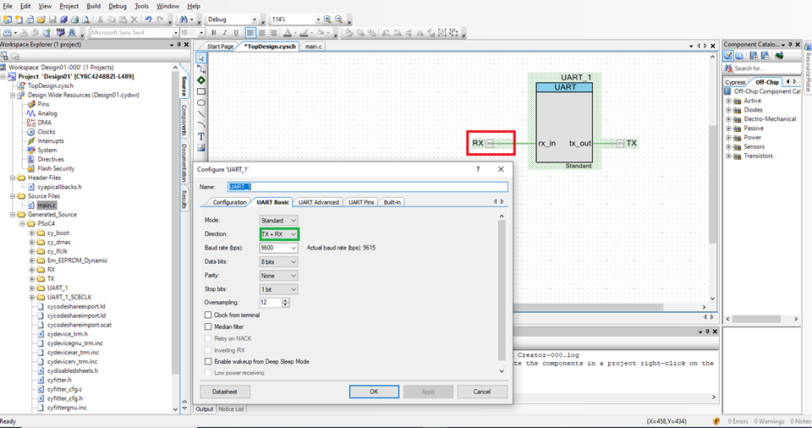
Task: Open the Direction dropdown showing TX + RX
Action: tap(278, 234)
